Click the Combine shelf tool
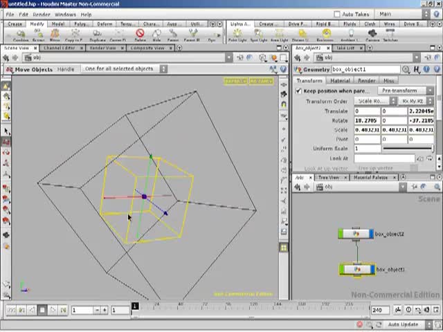 (21, 36)
